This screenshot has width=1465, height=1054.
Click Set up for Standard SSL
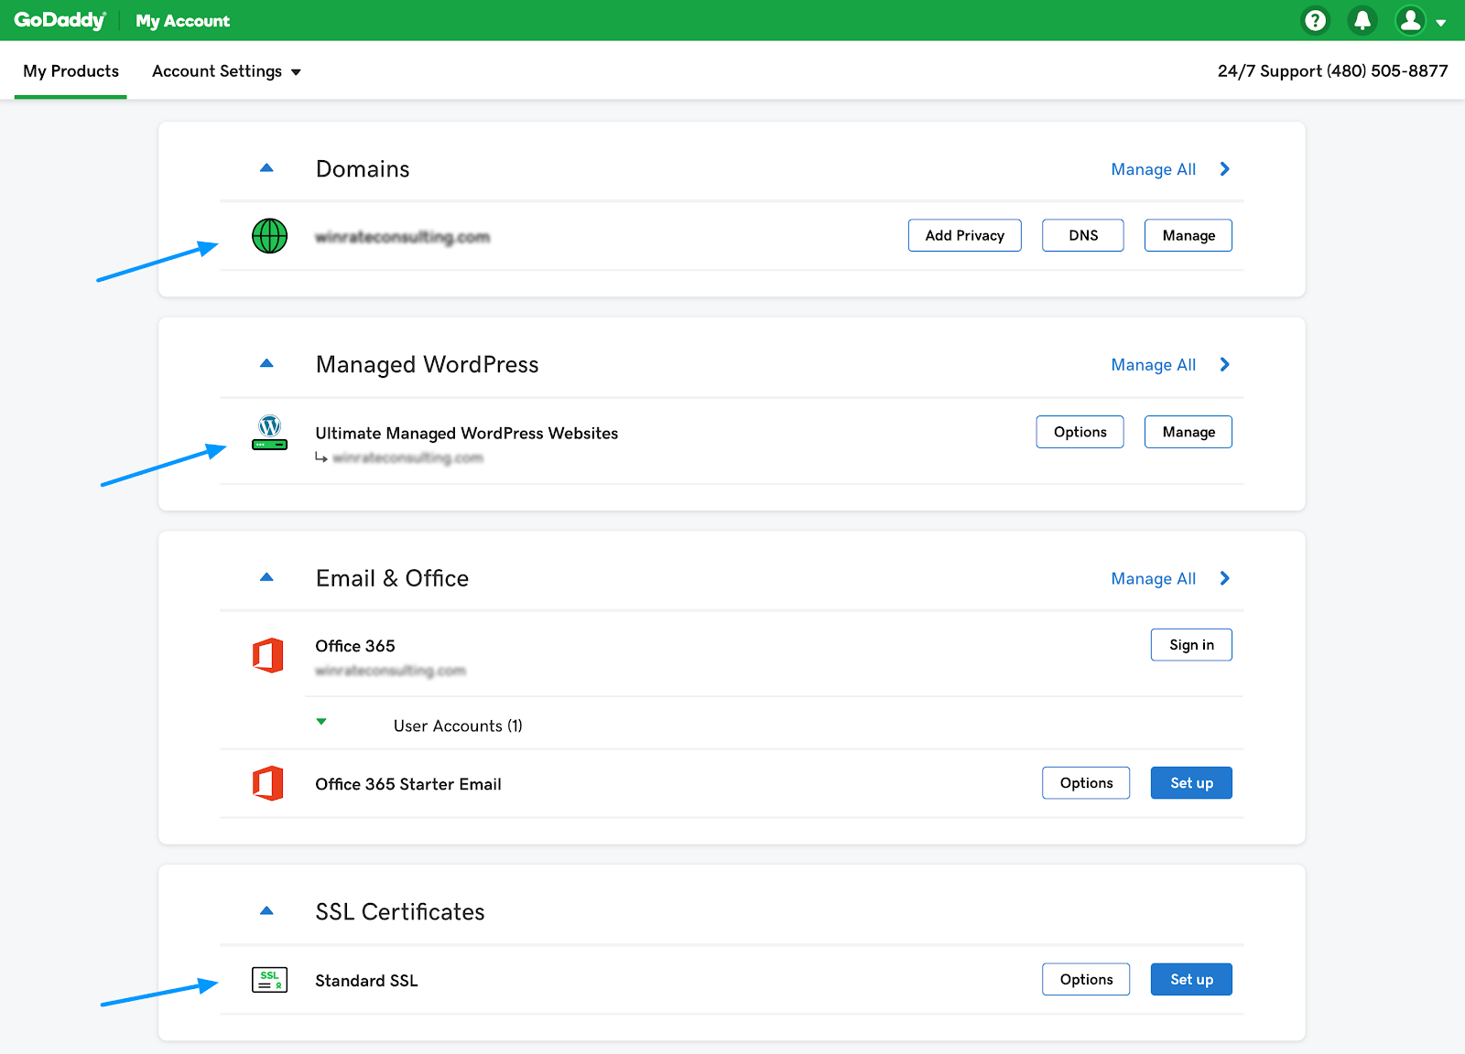1191,980
